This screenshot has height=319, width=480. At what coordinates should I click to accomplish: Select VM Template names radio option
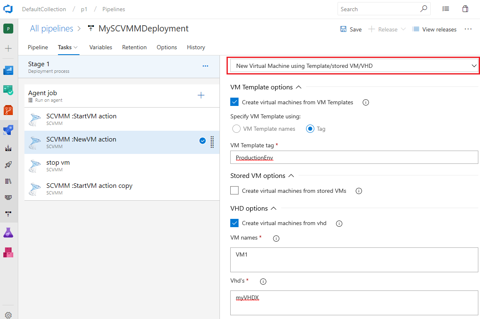(x=236, y=129)
